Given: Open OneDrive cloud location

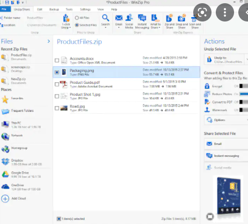Looking at the screenshot, I should (x=21, y=187).
